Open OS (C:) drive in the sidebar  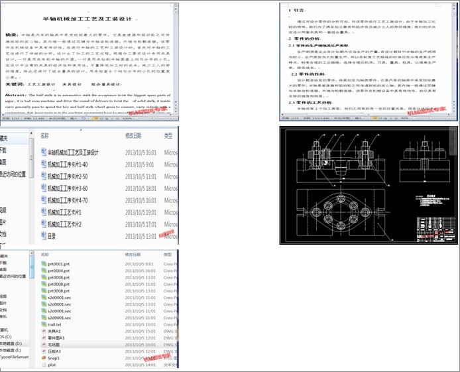click(6, 337)
